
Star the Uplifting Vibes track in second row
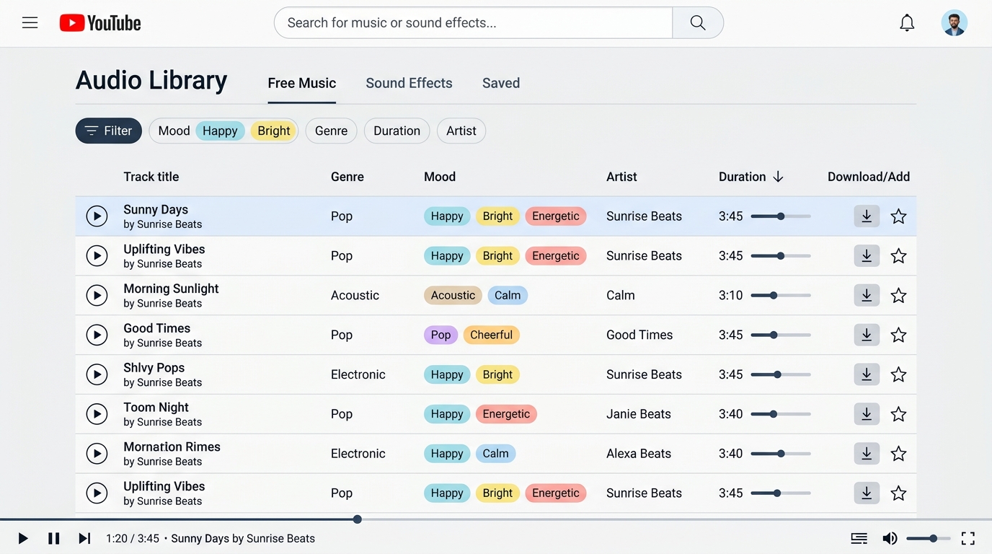click(x=898, y=256)
